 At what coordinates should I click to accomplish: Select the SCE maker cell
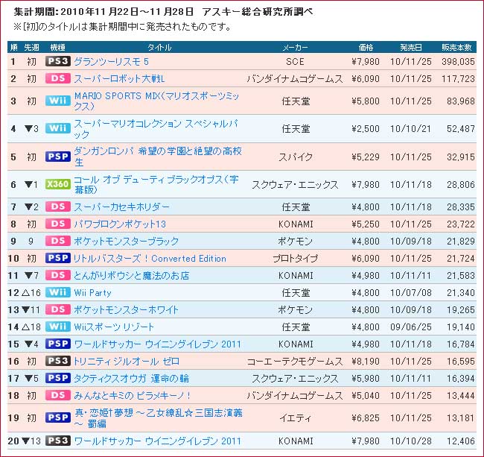tap(295, 61)
